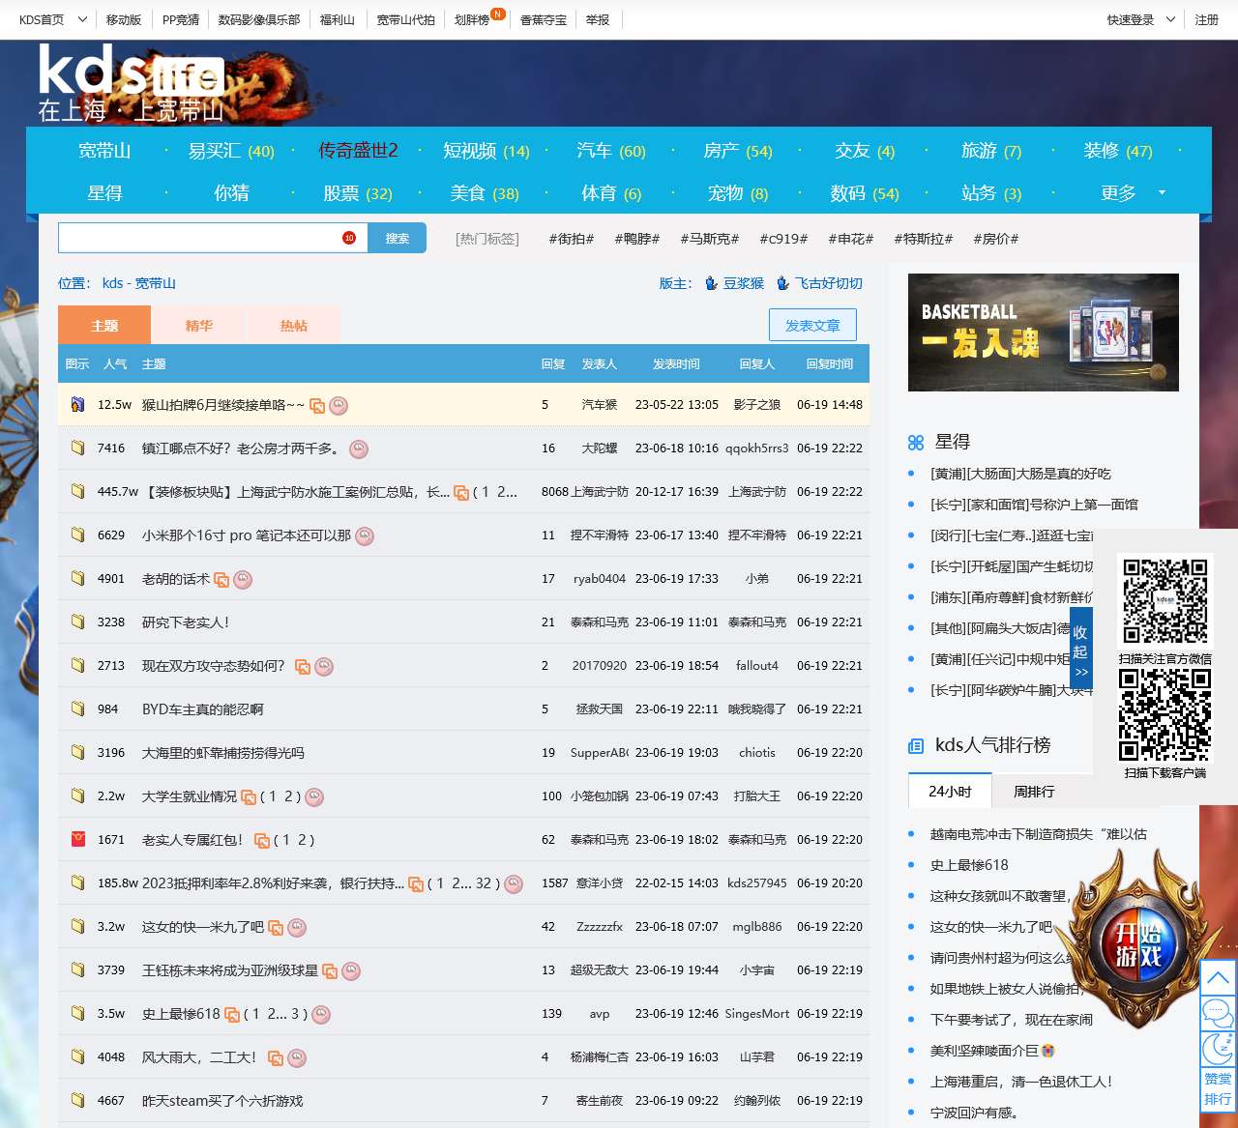Click the pink face icon after 镇江哪点不好 thread
Image resolution: width=1238 pixels, height=1128 pixels.
coord(359,448)
